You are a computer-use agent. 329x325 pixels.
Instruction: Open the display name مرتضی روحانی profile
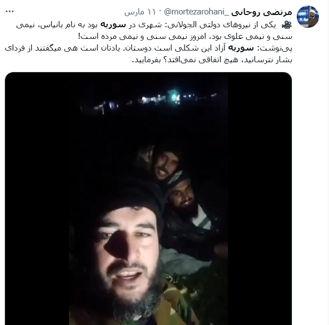point(262,12)
